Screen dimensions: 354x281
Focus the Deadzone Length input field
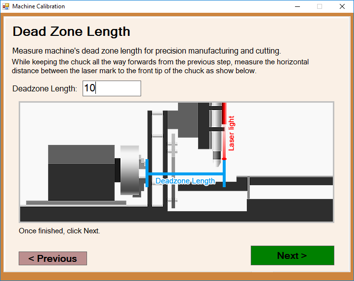pyautogui.click(x=112, y=88)
